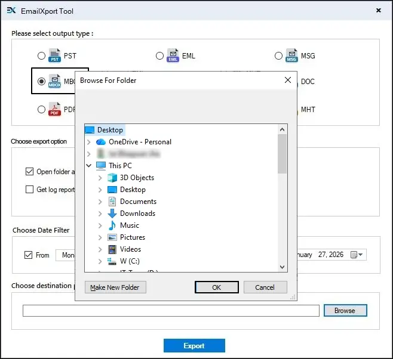Screen dimensions: 393x359
Task: Click the Documents page icon
Action: 112,202
